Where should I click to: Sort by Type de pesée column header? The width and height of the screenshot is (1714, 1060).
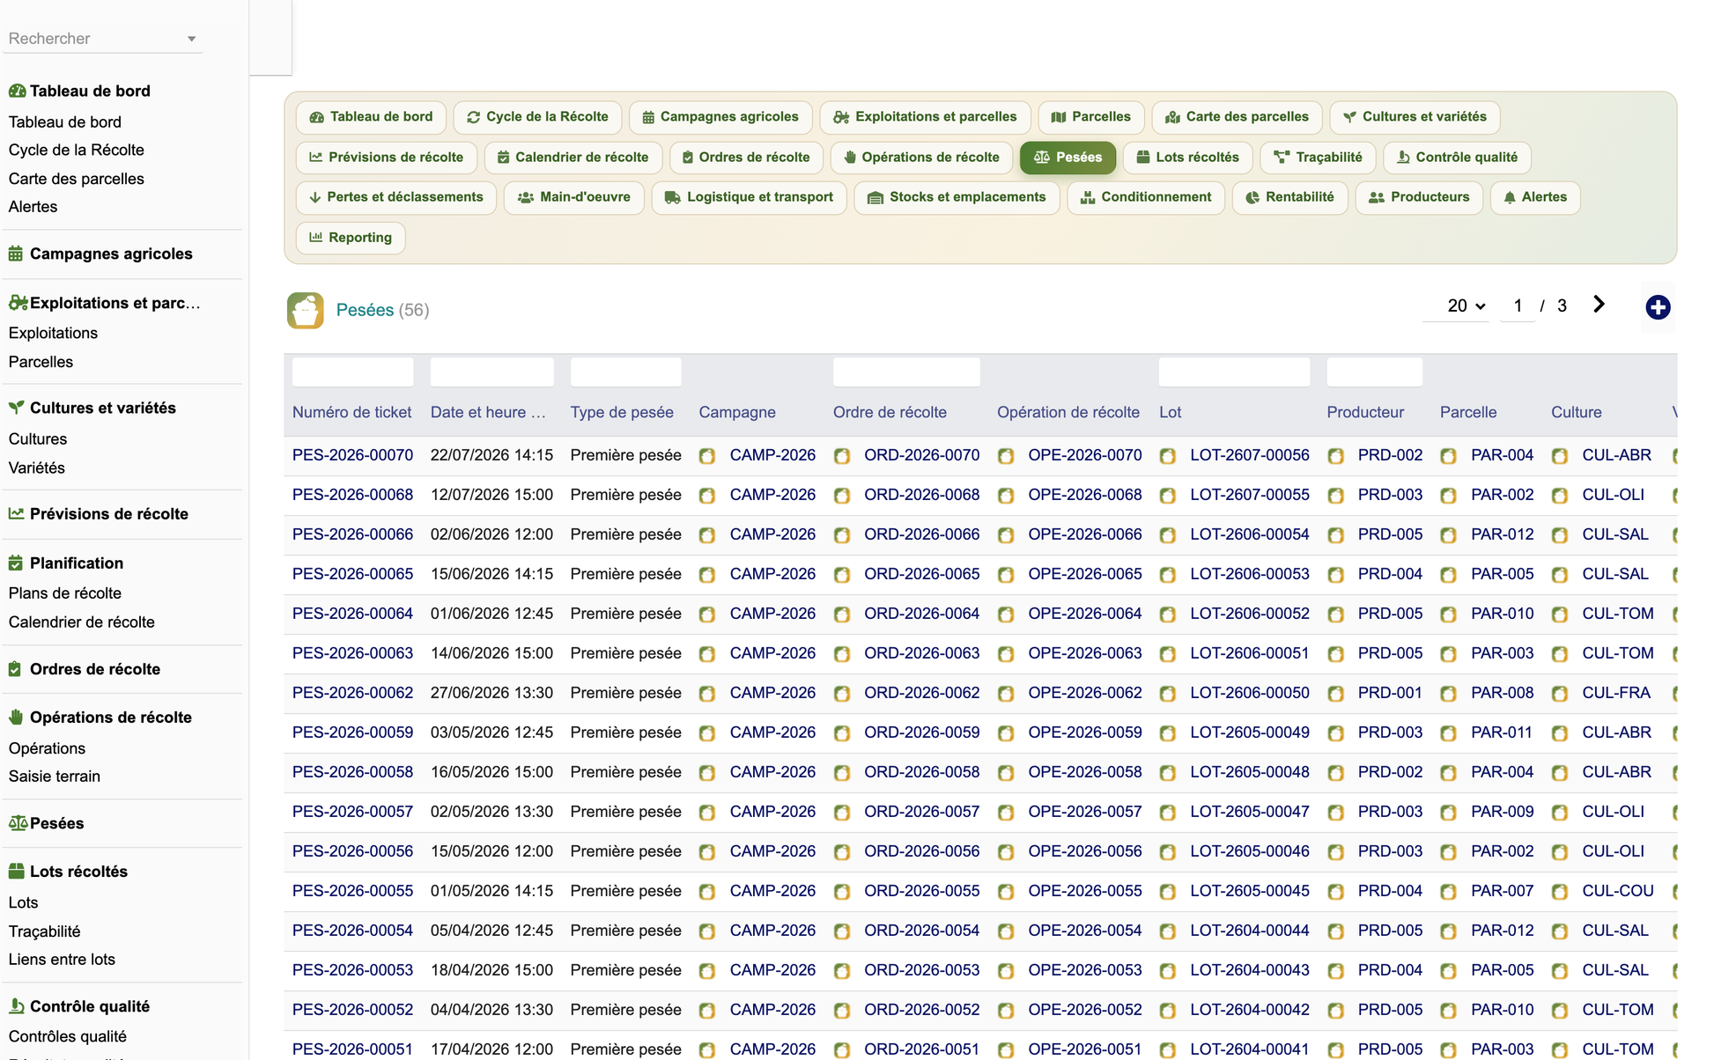point(622,412)
